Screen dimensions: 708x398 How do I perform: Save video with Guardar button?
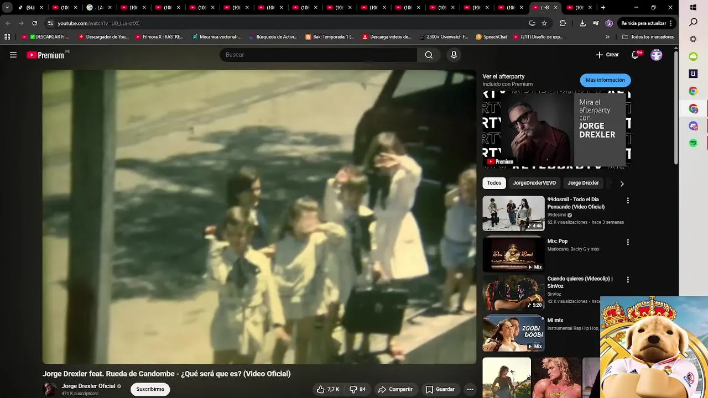point(440,389)
